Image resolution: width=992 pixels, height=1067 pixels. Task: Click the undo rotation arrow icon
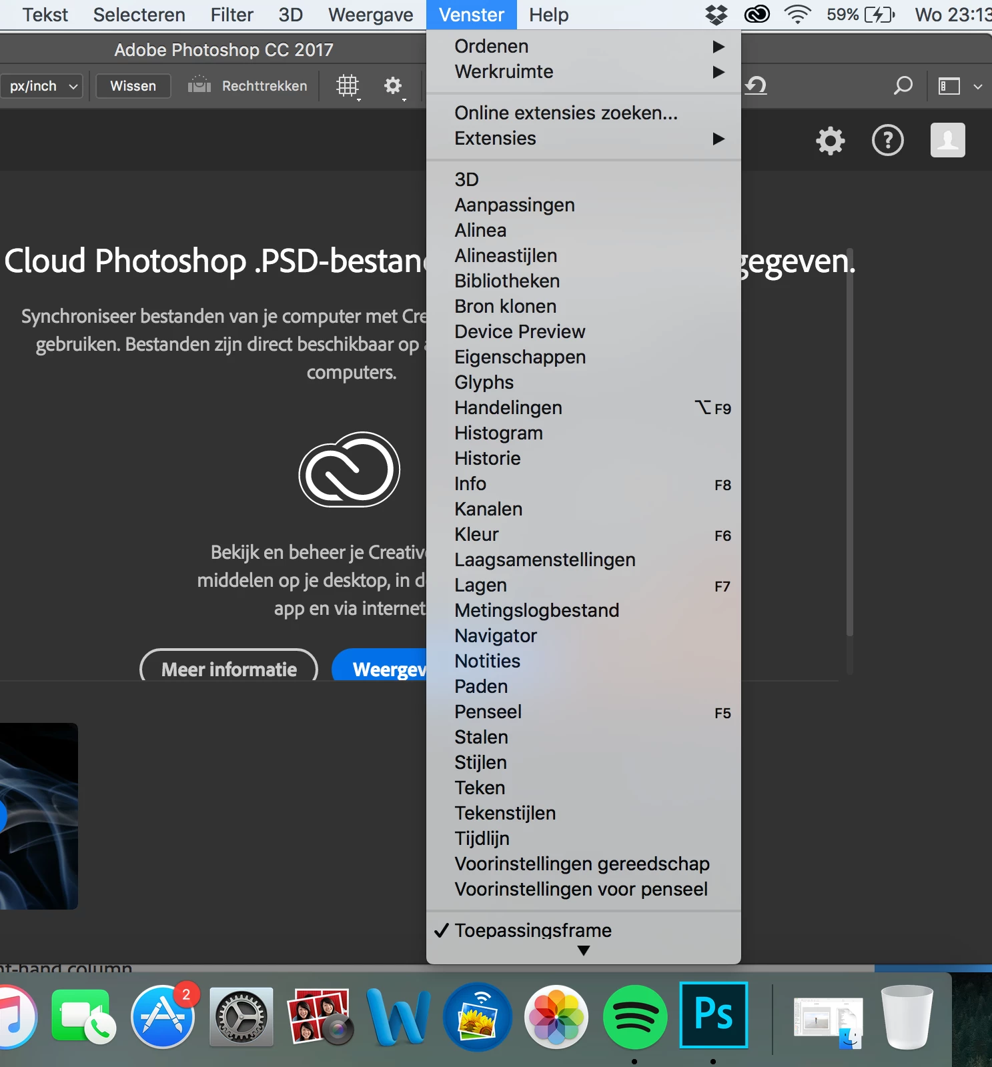756,85
